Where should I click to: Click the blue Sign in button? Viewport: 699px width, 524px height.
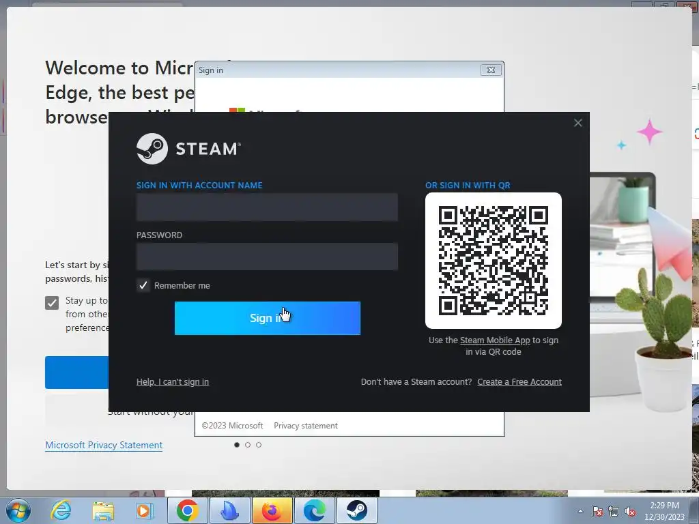click(268, 318)
